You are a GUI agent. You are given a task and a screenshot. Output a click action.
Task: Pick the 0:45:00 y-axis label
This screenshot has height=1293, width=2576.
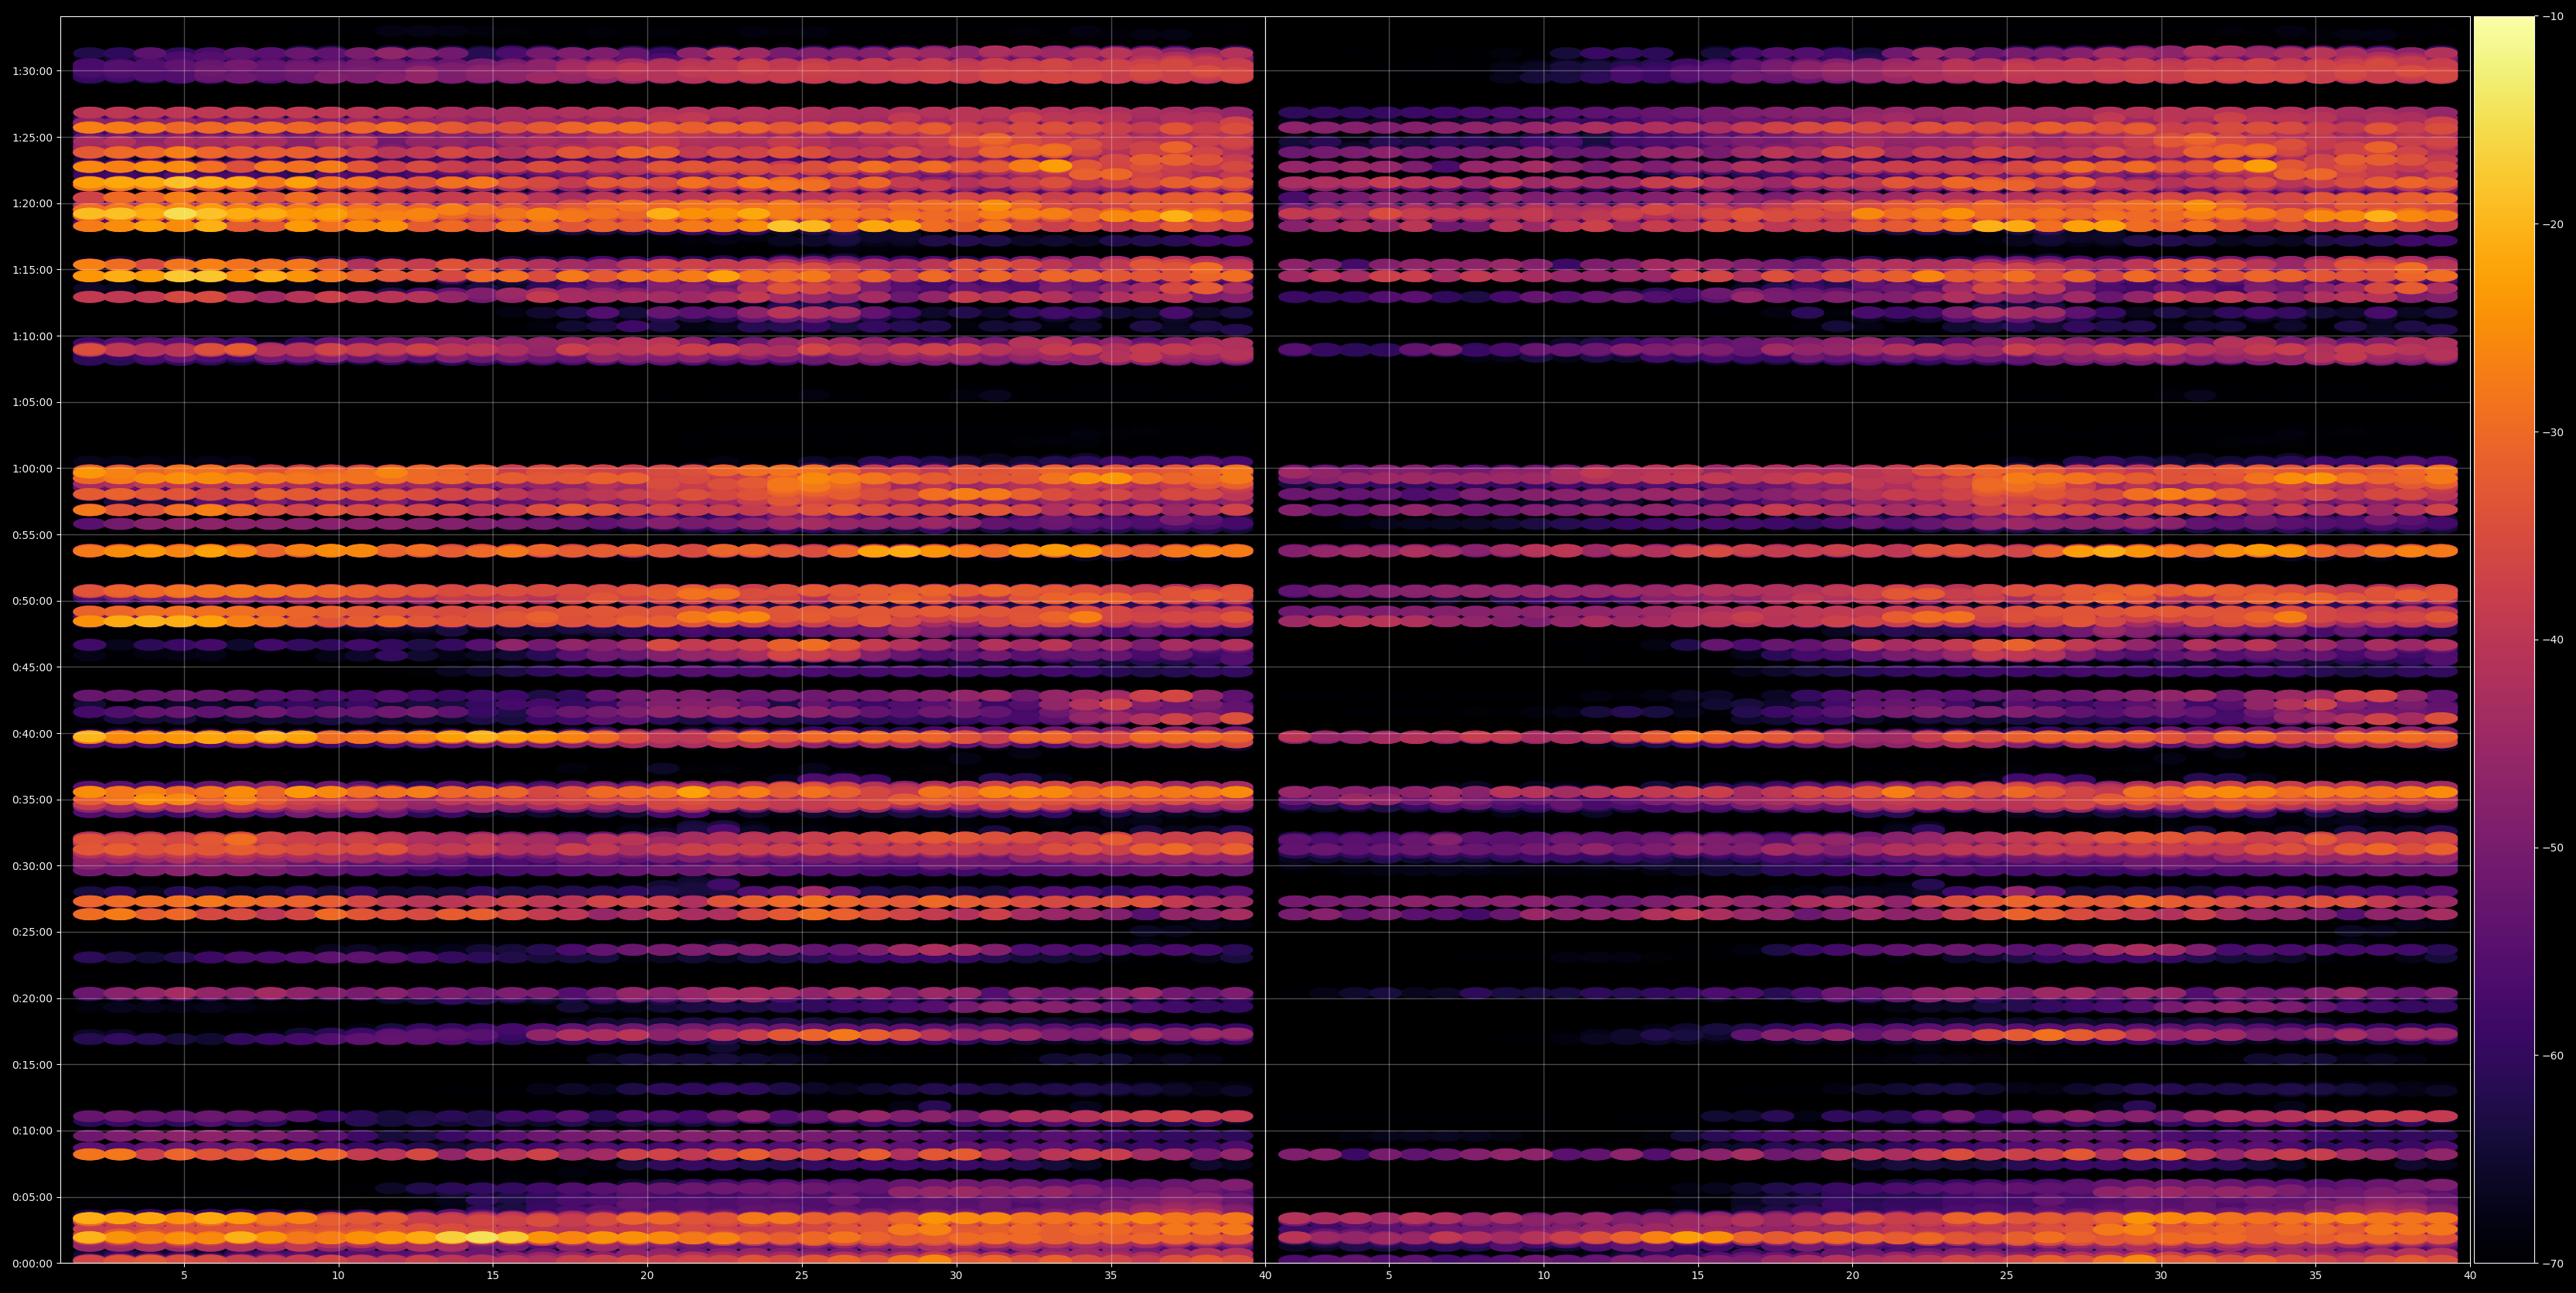pos(33,667)
